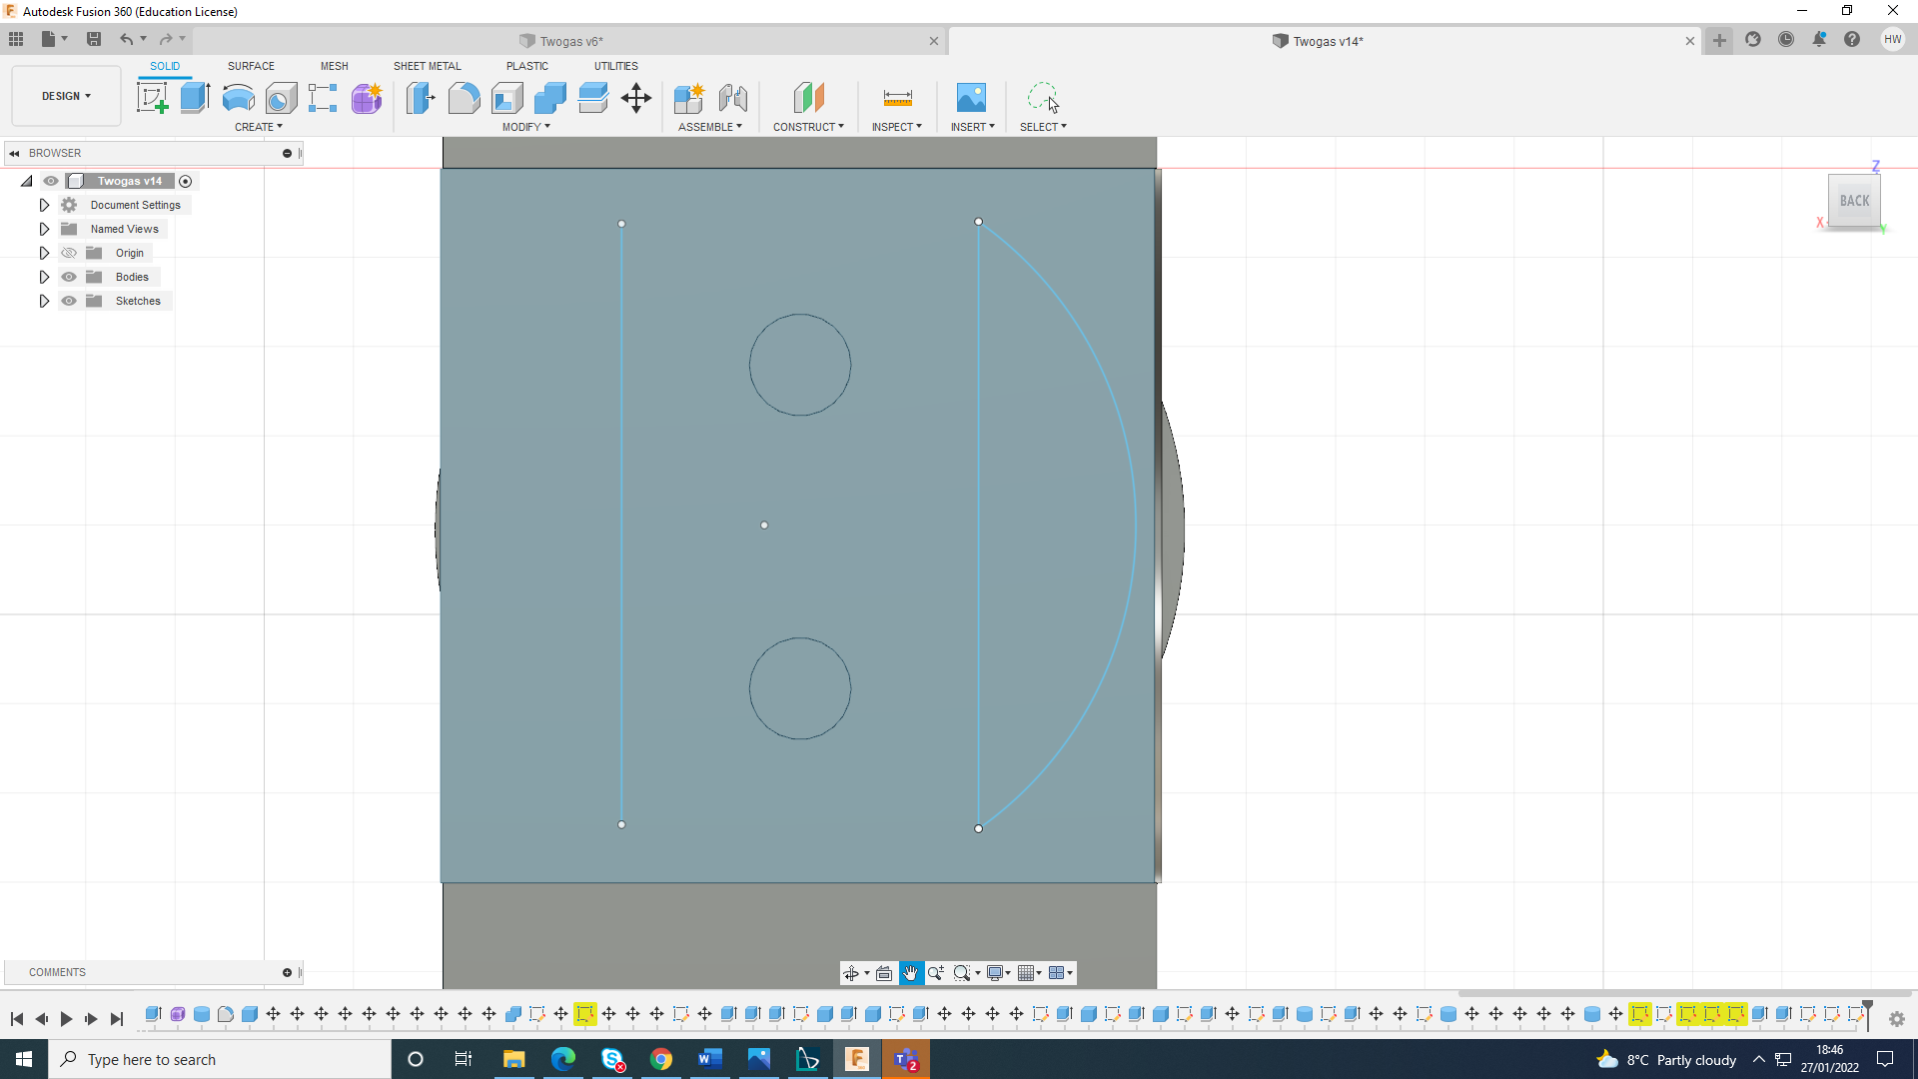Hide the Bodies folder with eye icon
1918x1079 pixels.
point(69,277)
